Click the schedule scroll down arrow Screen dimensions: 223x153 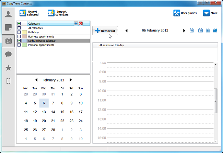(215, 141)
